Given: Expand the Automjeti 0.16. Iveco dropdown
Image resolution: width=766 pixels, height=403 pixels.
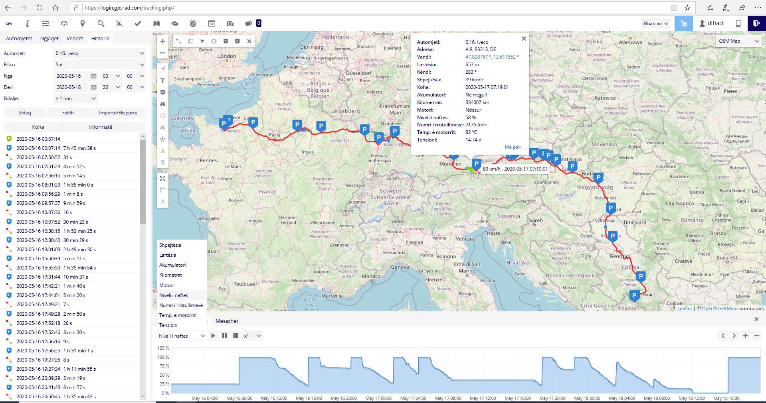Looking at the screenshot, I should (100, 53).
